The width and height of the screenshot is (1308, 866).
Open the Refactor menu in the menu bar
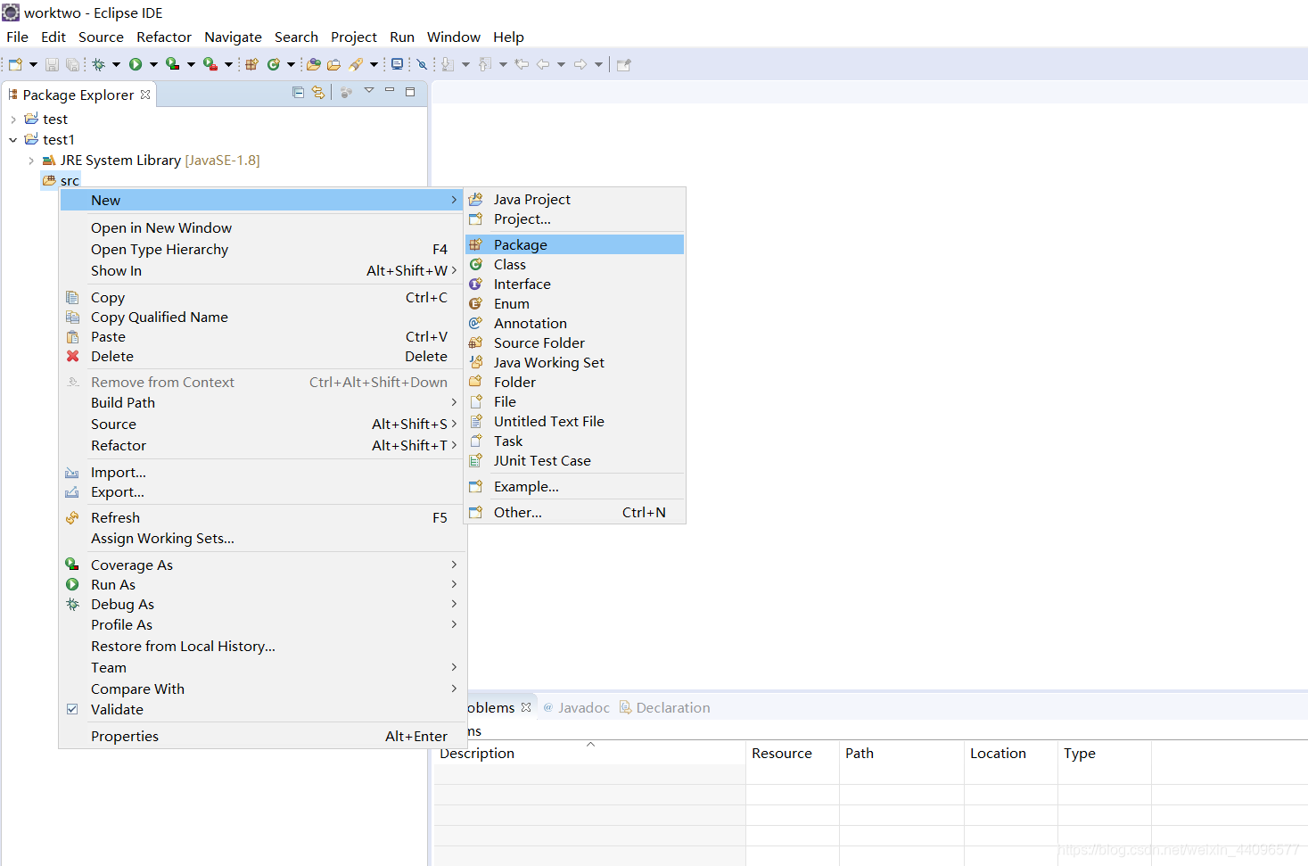point(164,37)
